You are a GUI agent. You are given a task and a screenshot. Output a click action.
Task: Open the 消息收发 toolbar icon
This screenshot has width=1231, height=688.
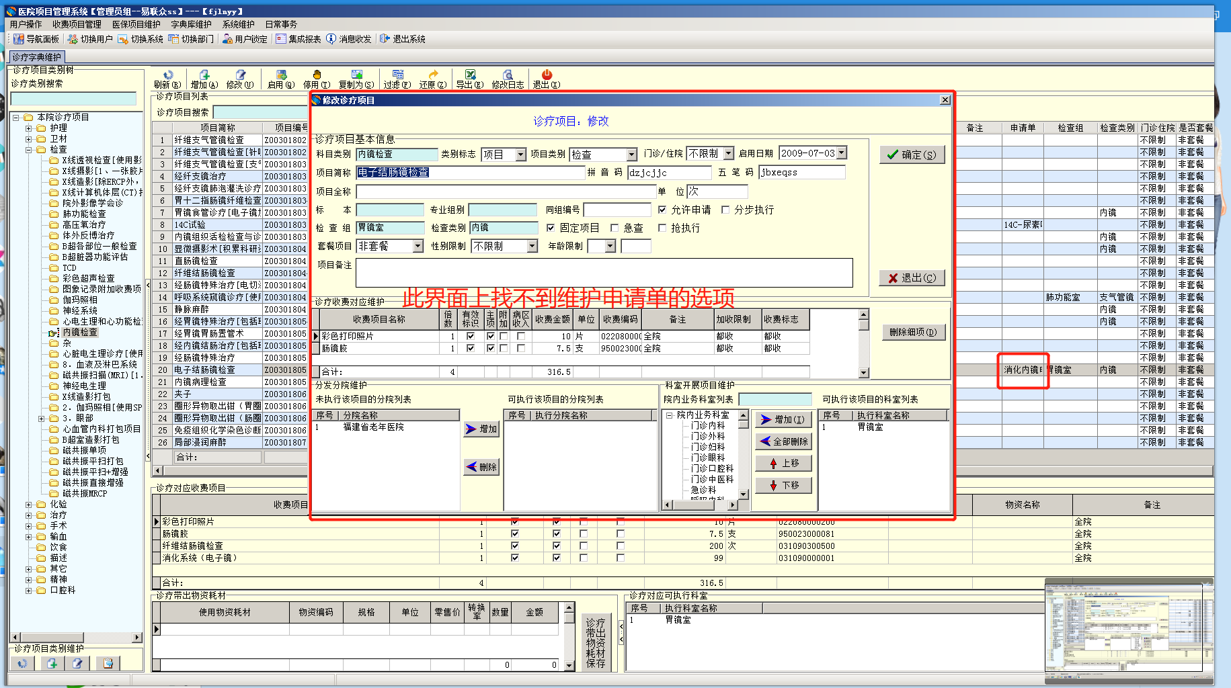click(x=331, y=39)
